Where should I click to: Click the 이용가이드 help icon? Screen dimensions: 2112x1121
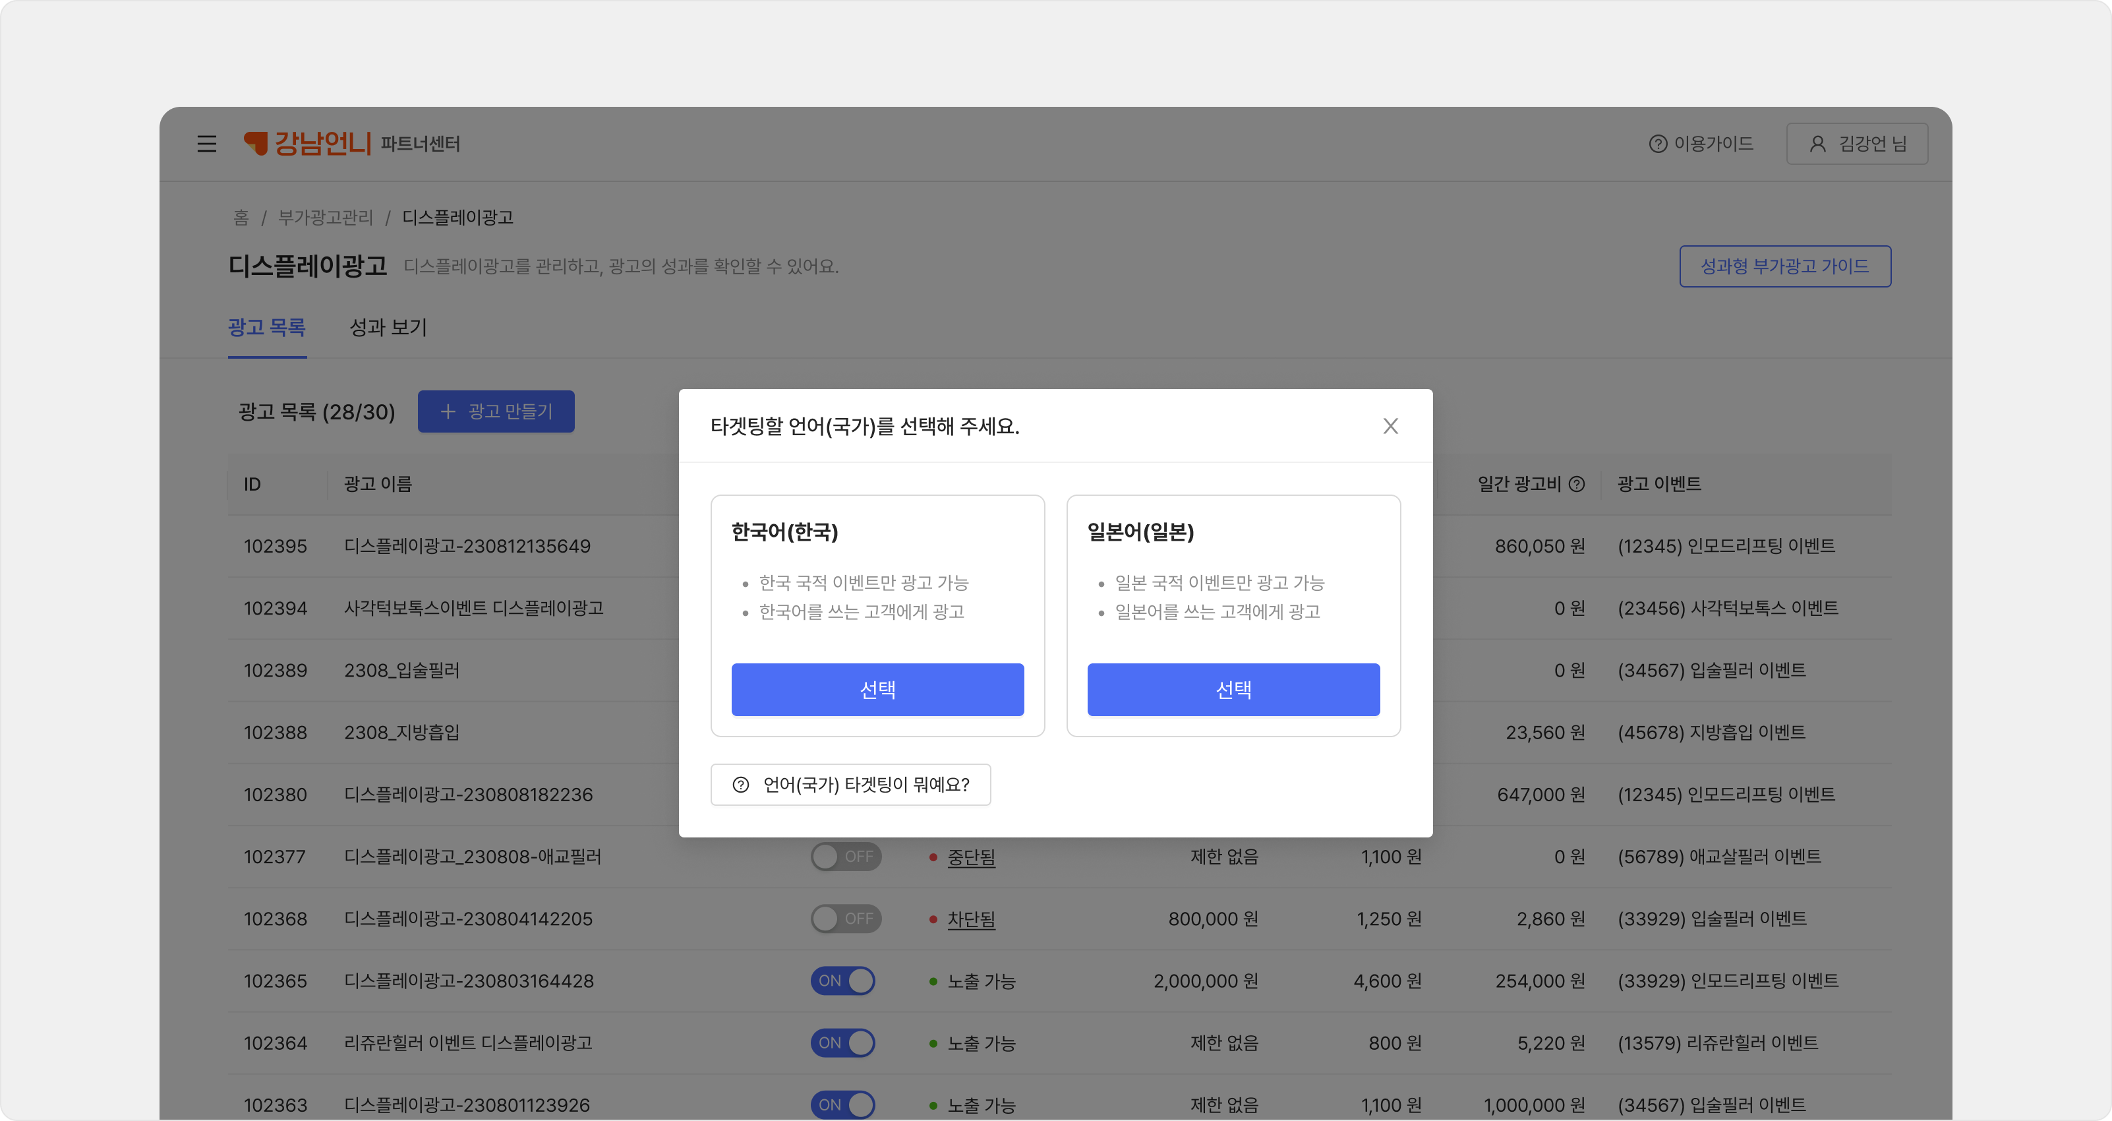pos(1658,144)
